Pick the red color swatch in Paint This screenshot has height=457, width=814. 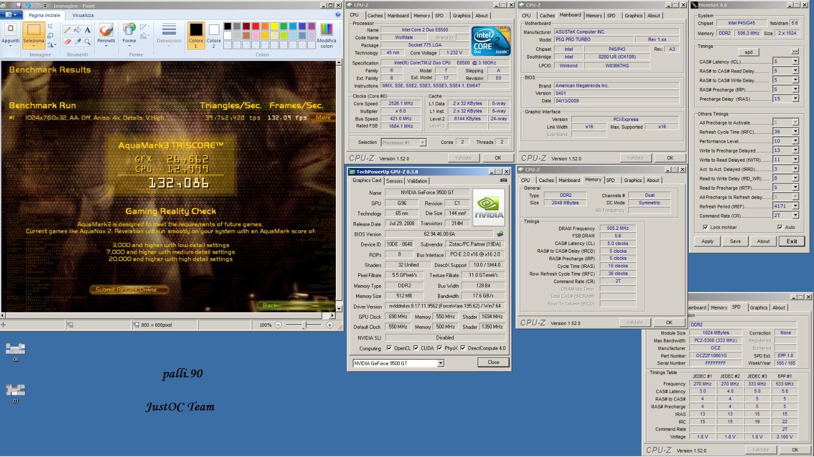(x=255, y=26)
